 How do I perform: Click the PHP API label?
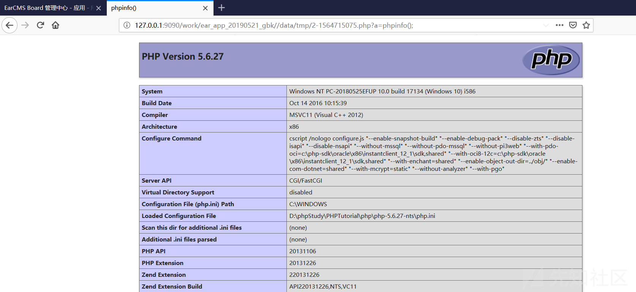click(153, 251)
